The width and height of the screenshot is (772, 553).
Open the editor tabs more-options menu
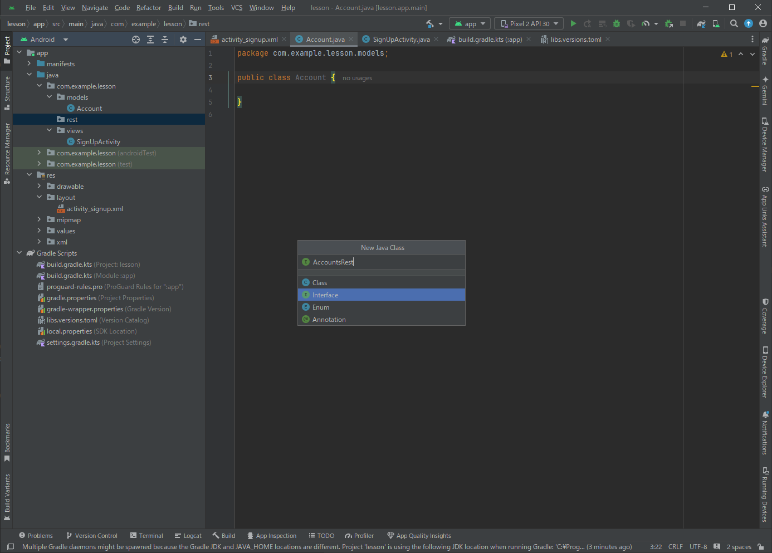[x=753, y=40]
